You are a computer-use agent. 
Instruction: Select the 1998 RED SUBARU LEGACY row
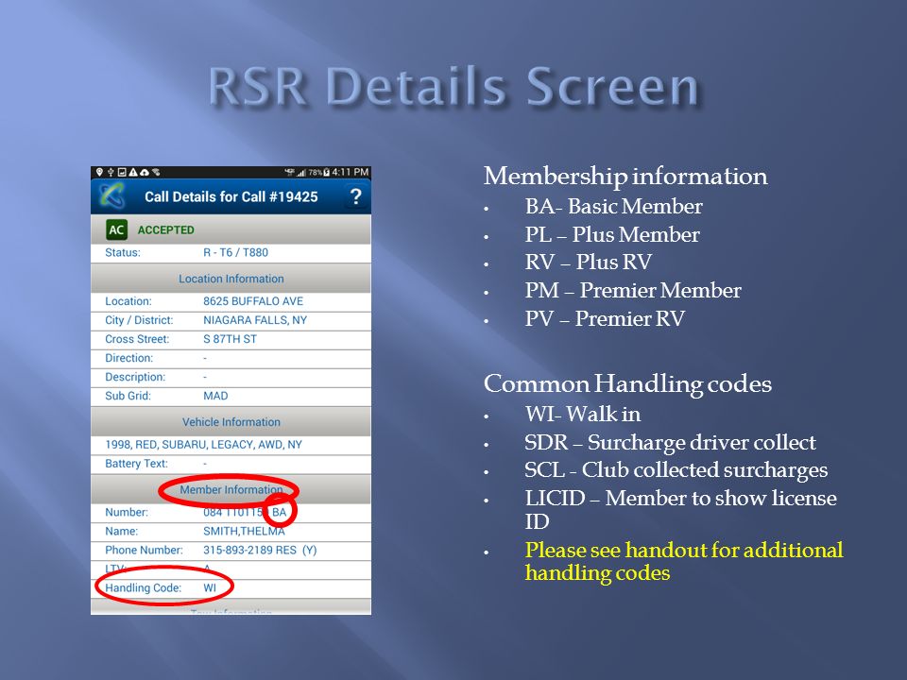point(231,445)
